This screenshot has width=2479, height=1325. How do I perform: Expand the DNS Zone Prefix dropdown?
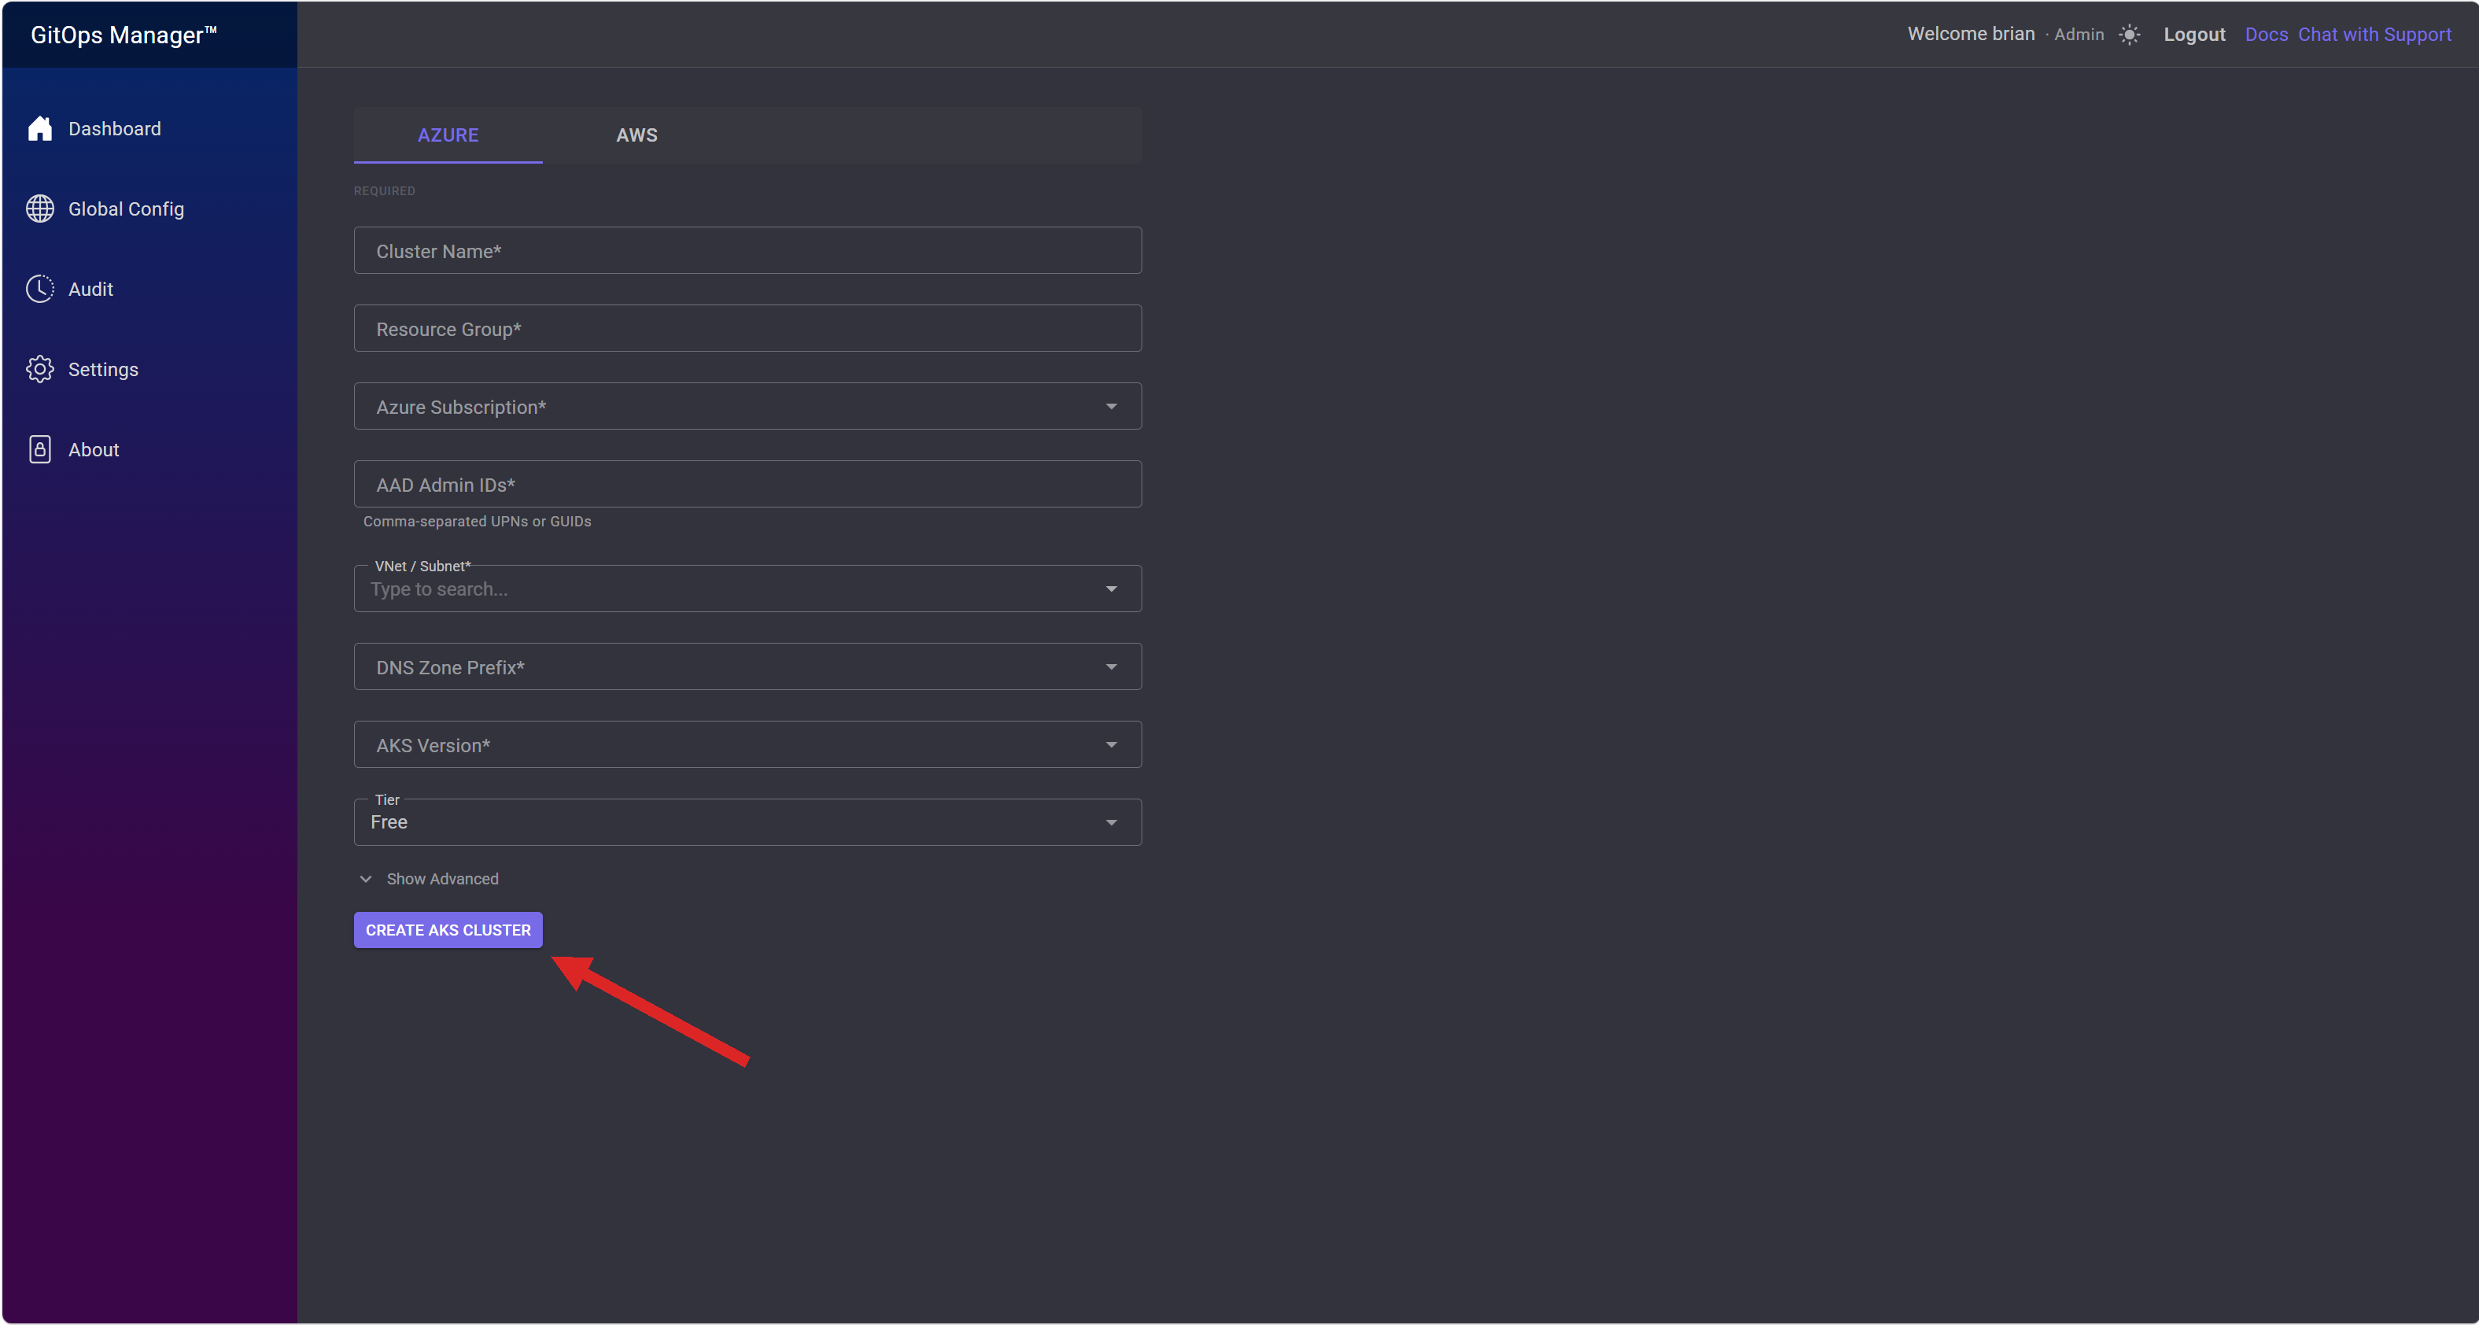747,667
